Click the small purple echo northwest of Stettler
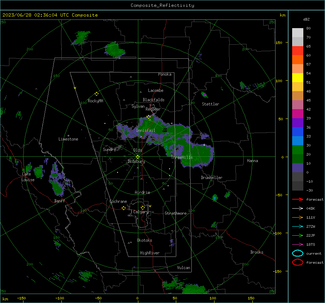Viewport: 325px width, 303px height. 204,95
